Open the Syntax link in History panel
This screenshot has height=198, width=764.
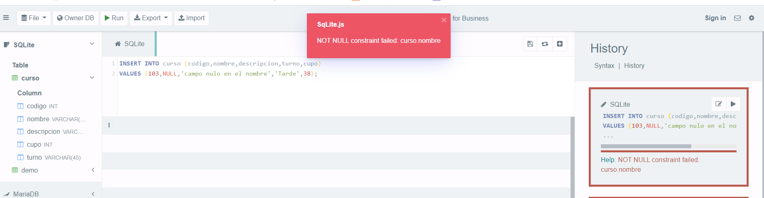click(x=604, y=65)
